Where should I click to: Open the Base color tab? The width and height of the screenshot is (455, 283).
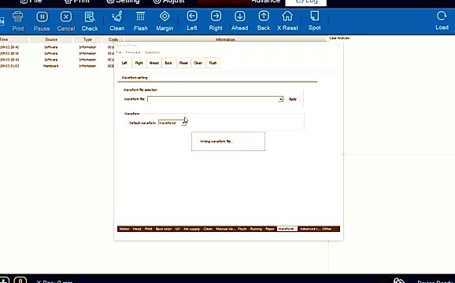[164, 229]
